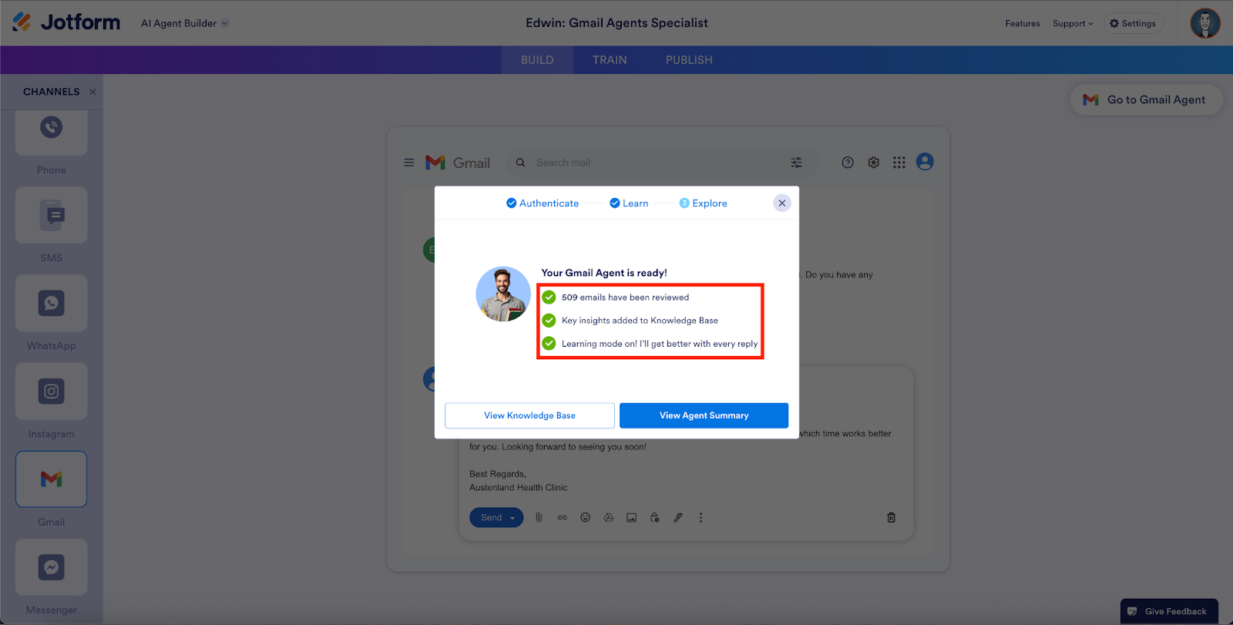Go to the Explore step
The height and width of the screenshot is (625, 1233).
click(703, 203)
